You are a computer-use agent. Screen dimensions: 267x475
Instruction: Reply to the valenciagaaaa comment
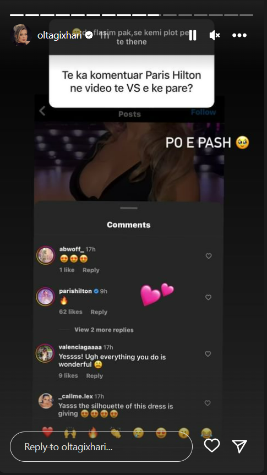95,375
